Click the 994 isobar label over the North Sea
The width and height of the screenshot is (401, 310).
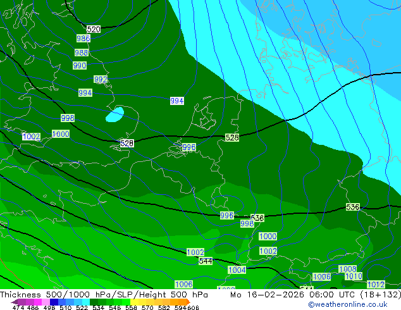[x=177, y=101]
